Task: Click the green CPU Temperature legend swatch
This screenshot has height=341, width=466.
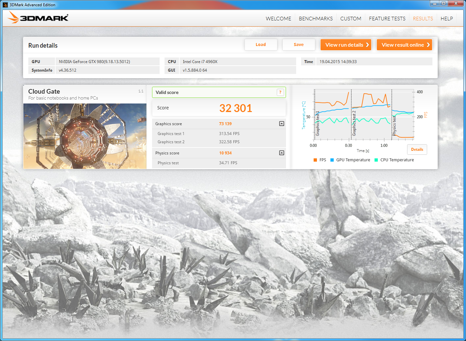Action: (376, 160)
